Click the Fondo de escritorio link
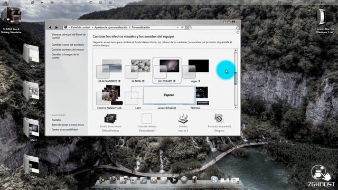 (x=110, y=127)
